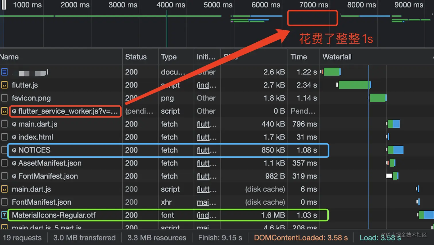Click the script icon beside flutter.js

(x=4, y=85)
